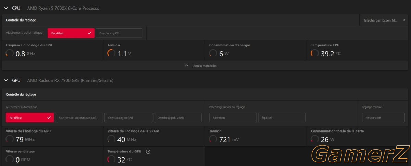This screenshot has height=166, width=411.
Task: Select CPU Par défaut tuning preset
Action: click(71, 33)
